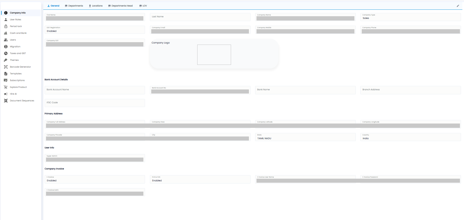Click the Company GST field
464x220 pixels.
[95, 43]
